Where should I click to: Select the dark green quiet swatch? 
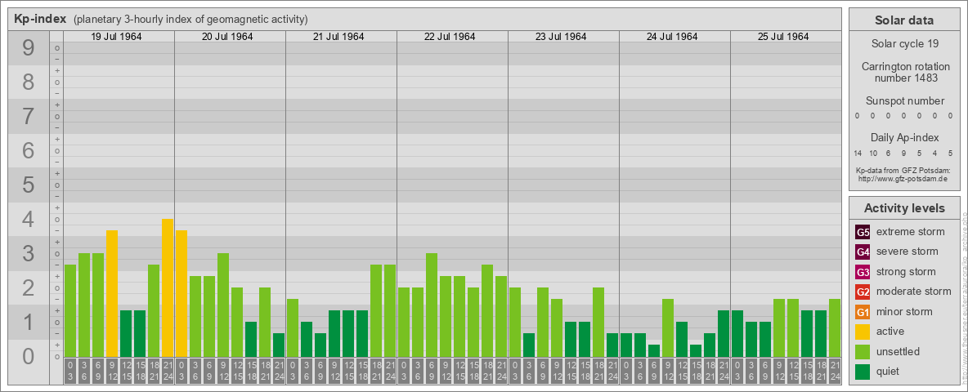tap(863, 372)
